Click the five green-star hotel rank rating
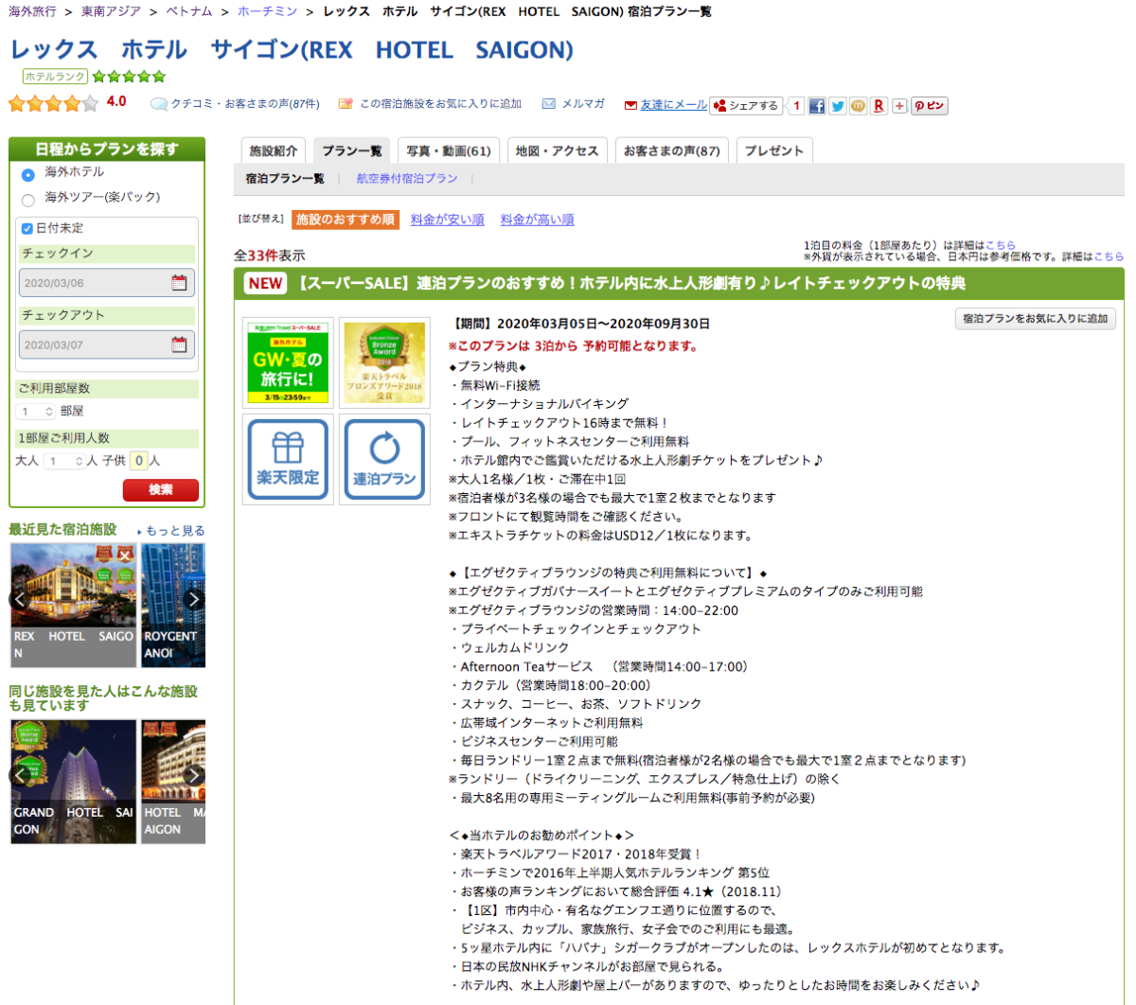Viewport: 1136px width, 1005px height. pyautogui.click(x=129, y=77)
